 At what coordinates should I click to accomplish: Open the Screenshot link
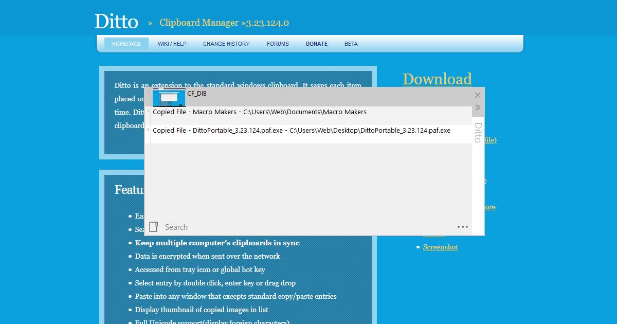click(x=440, y=247)
